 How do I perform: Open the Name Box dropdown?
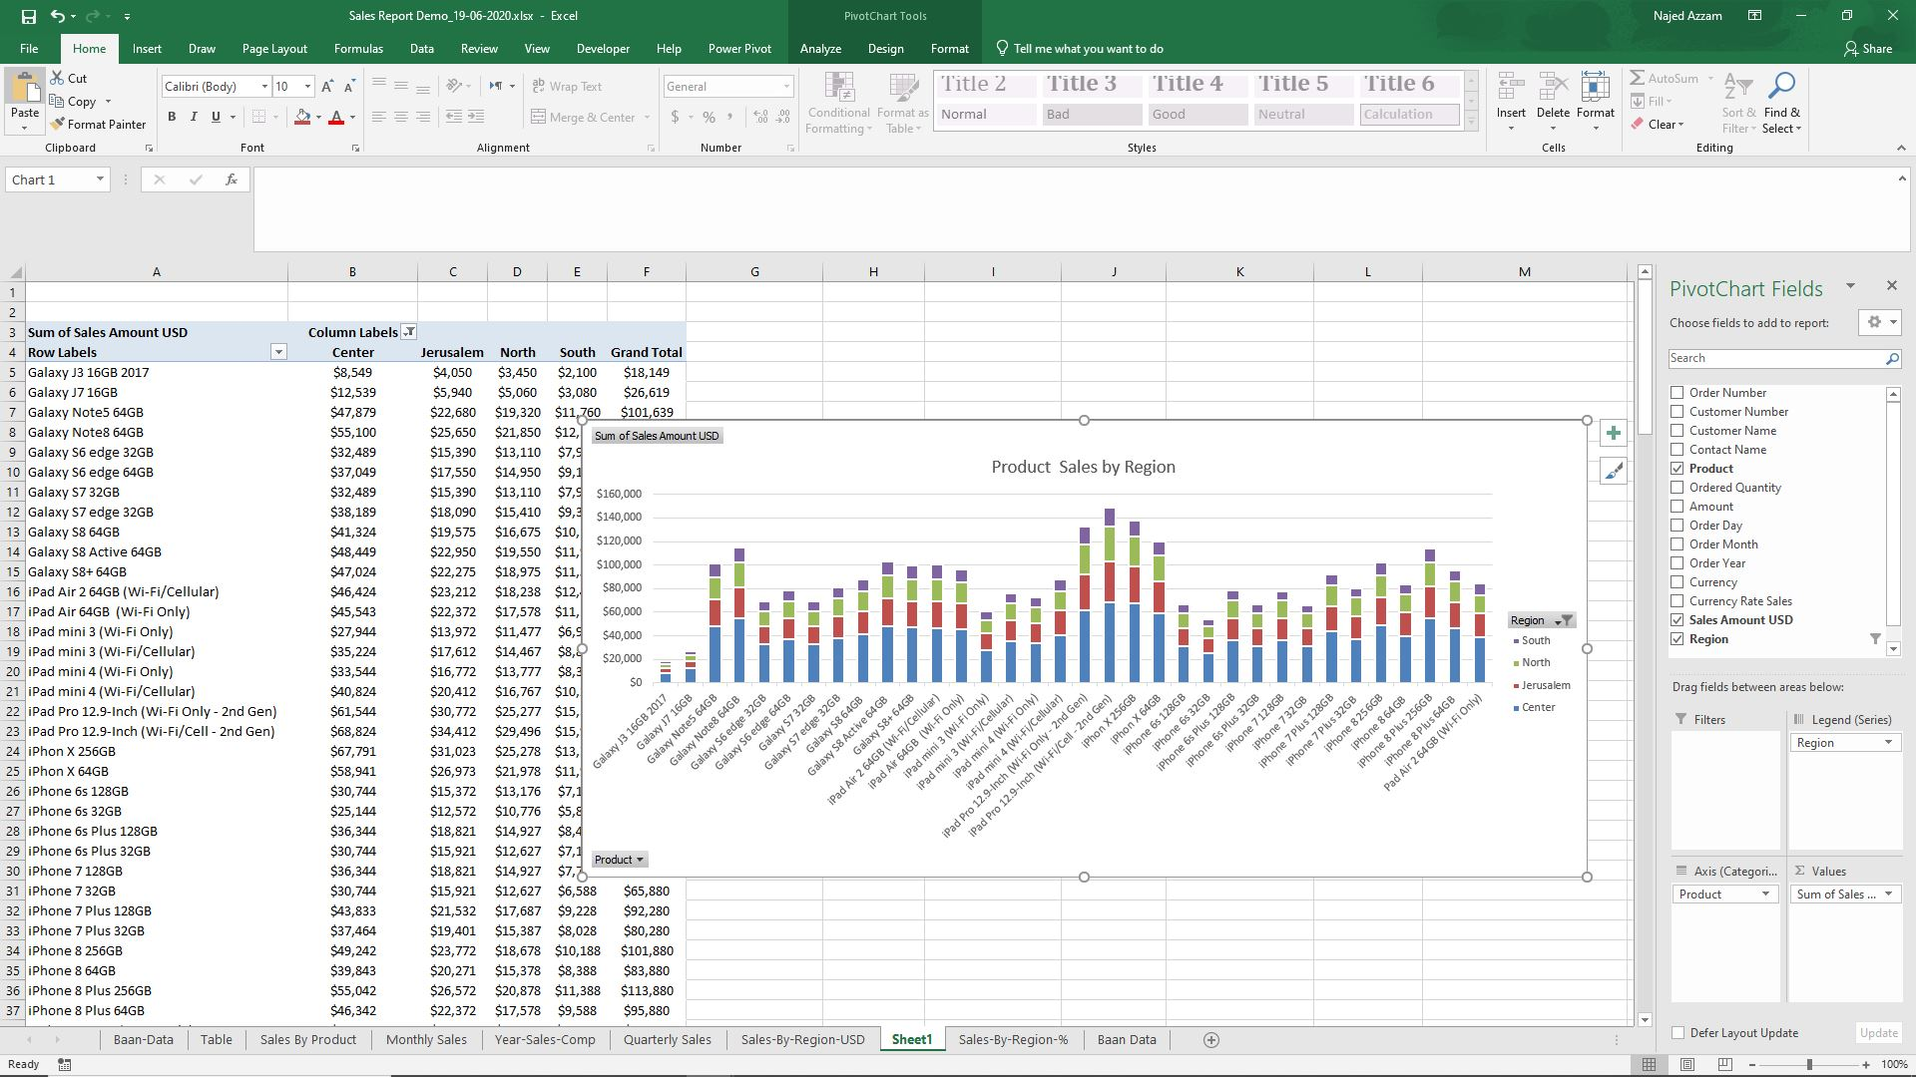coord(100,179)
